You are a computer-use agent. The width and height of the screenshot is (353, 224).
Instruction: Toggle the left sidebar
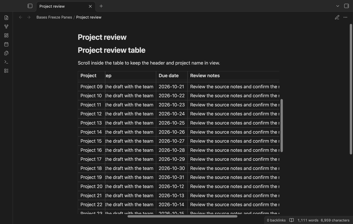[30, 6]
